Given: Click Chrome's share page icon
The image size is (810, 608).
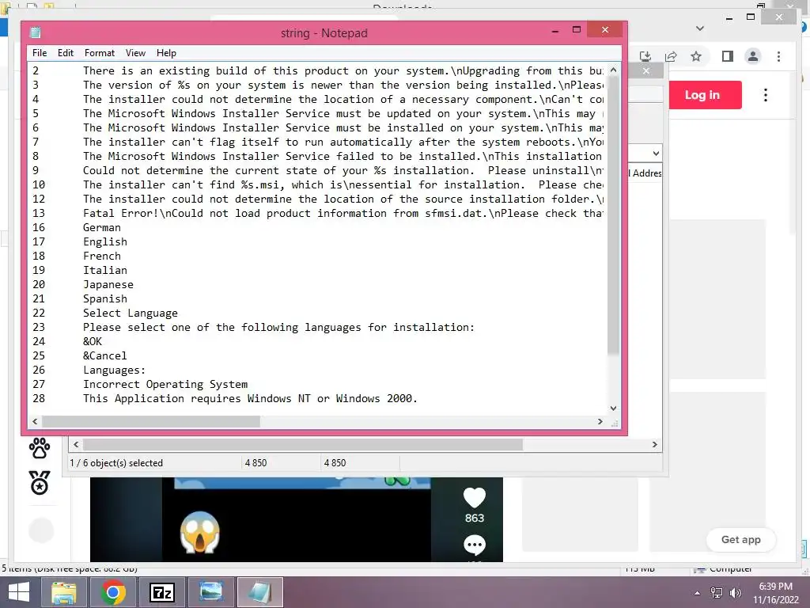Looking at the screenshot, I should (671, 56).
